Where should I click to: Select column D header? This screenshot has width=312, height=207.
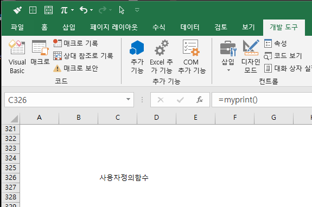click(x=157, y=118)
